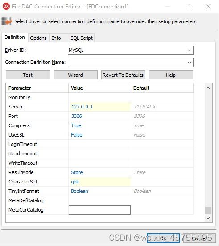Click the Server parameter name
Image resolution: width=219 pixels, height=246 pixels.
coord(16,107)
